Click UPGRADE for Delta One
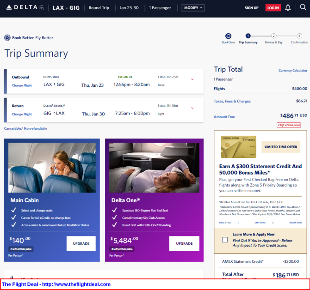This screenshot has width=310, height=290. 184,243
